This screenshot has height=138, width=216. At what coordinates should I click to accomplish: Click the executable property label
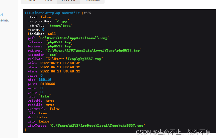(x=37, y=109)
